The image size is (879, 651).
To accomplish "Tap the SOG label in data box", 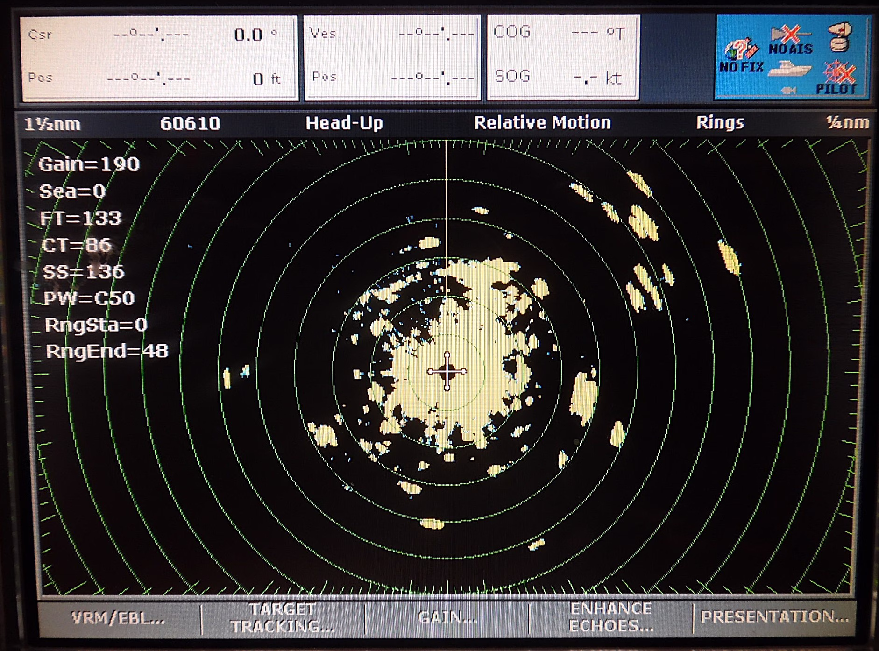I will pyautogui.click(x=512, y=76).
